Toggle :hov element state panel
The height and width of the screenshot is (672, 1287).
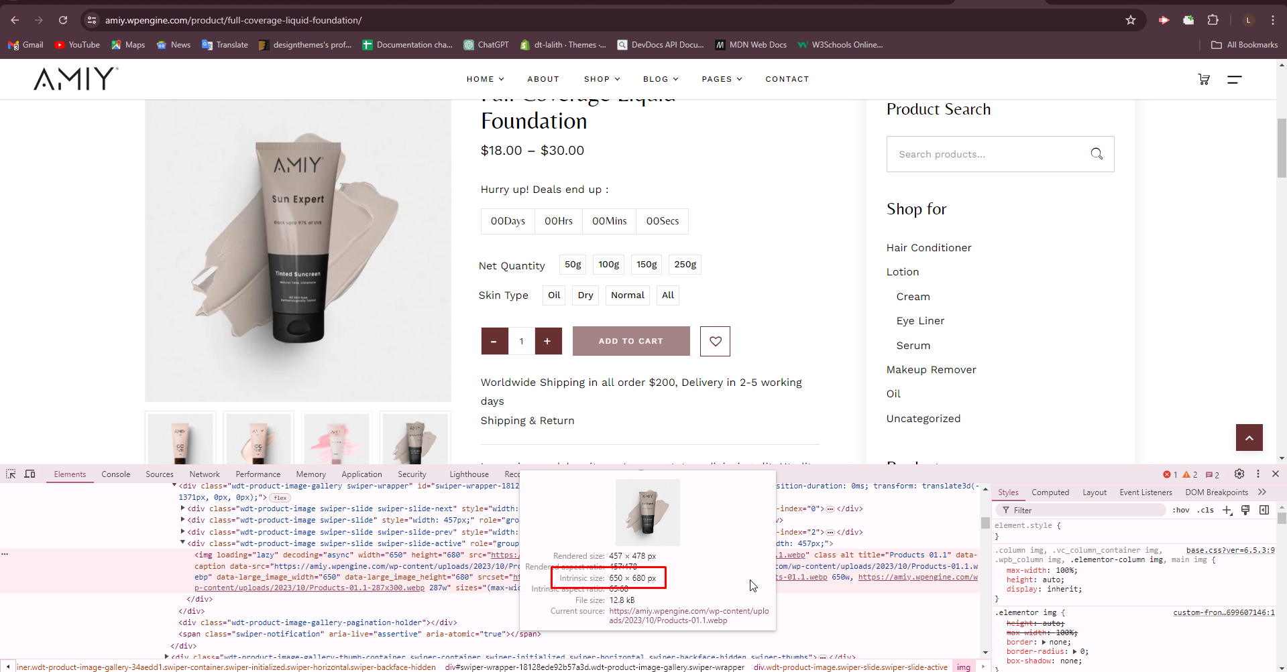point(1180,510)
